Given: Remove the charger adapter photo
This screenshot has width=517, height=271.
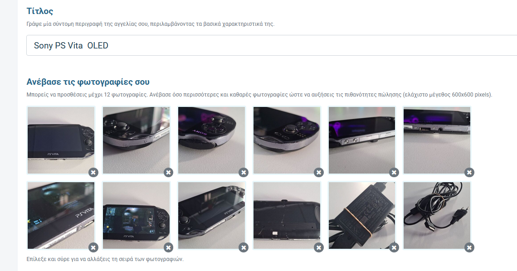Looking at the screenshot, I should point(394,247).
